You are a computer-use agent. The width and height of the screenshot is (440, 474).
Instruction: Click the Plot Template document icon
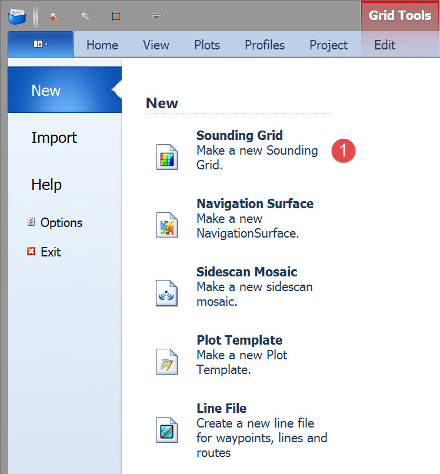tap(166, 361)
